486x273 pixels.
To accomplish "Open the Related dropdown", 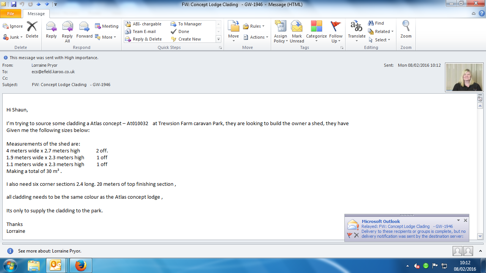I will coord(381,31).
